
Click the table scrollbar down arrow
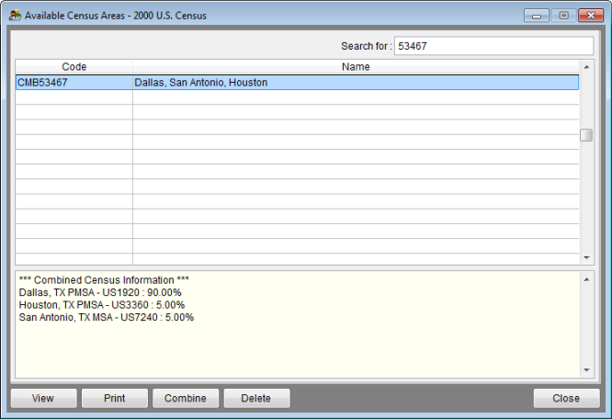pos(586,257)
